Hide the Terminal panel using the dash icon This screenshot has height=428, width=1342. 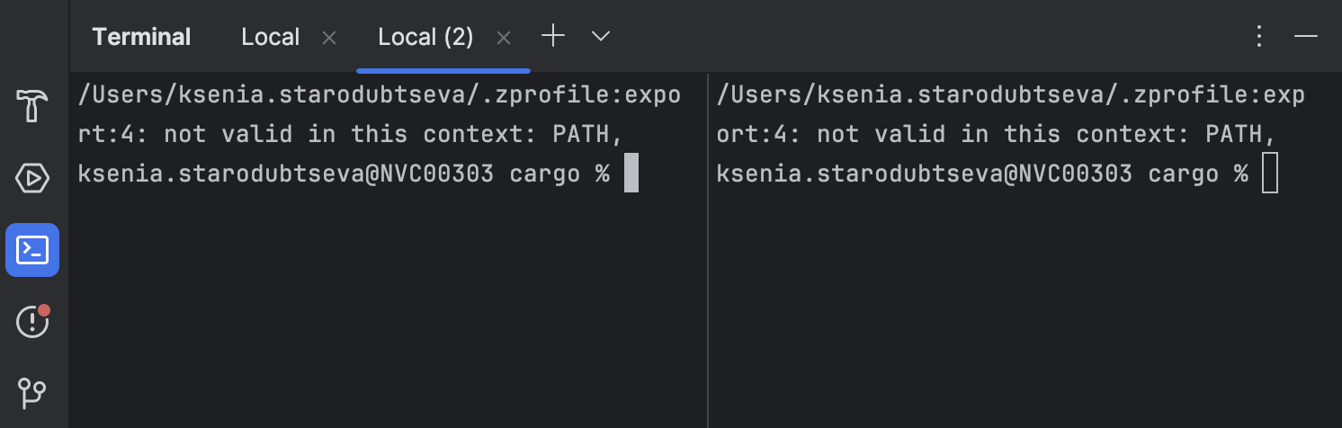pos(1306,36)
